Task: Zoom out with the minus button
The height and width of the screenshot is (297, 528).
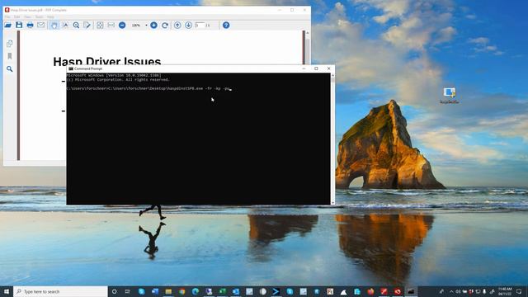Action: pos(122,26)
